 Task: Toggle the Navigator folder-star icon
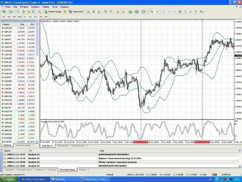pos(29,12)
